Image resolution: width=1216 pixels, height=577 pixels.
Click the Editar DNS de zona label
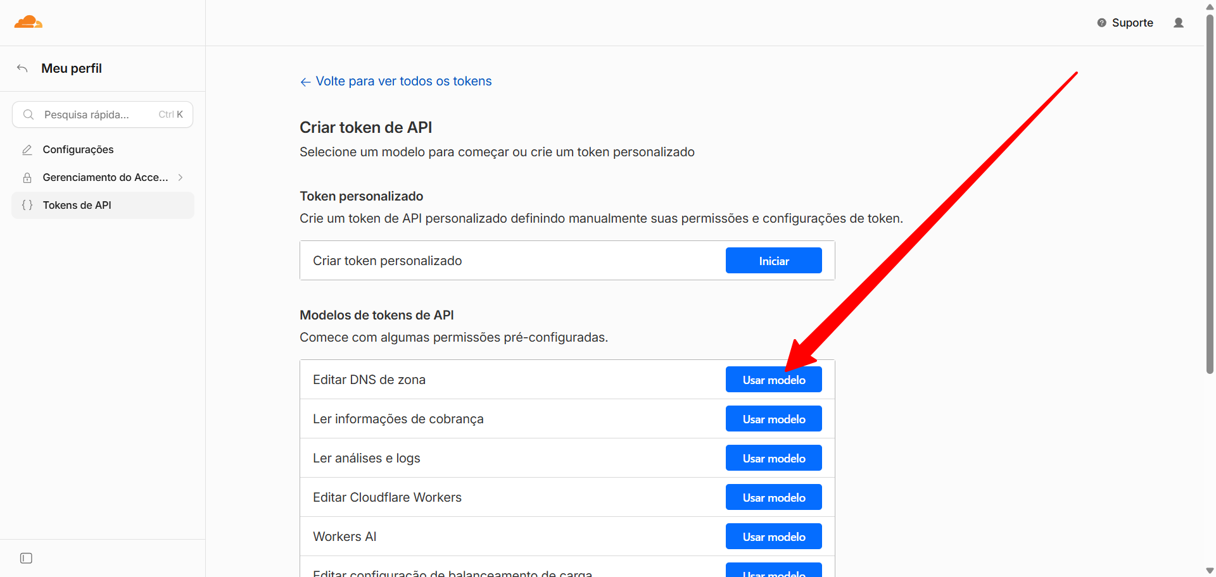[x=369, y=380]
